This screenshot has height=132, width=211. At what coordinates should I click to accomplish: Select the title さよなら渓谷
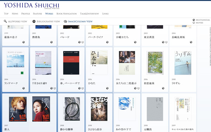95,129
